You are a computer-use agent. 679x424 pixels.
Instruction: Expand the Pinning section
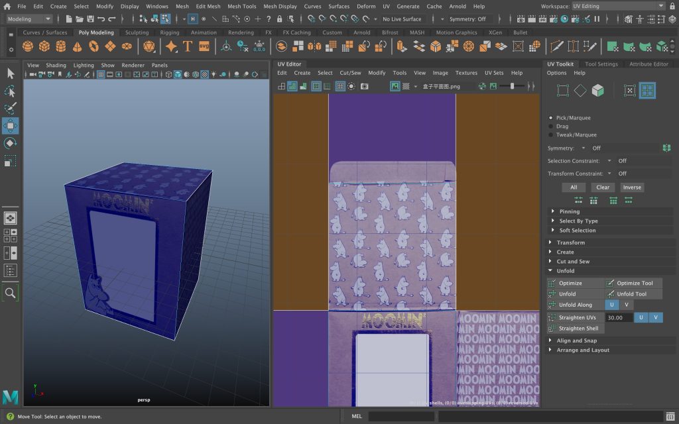click(x=609, y=211)
